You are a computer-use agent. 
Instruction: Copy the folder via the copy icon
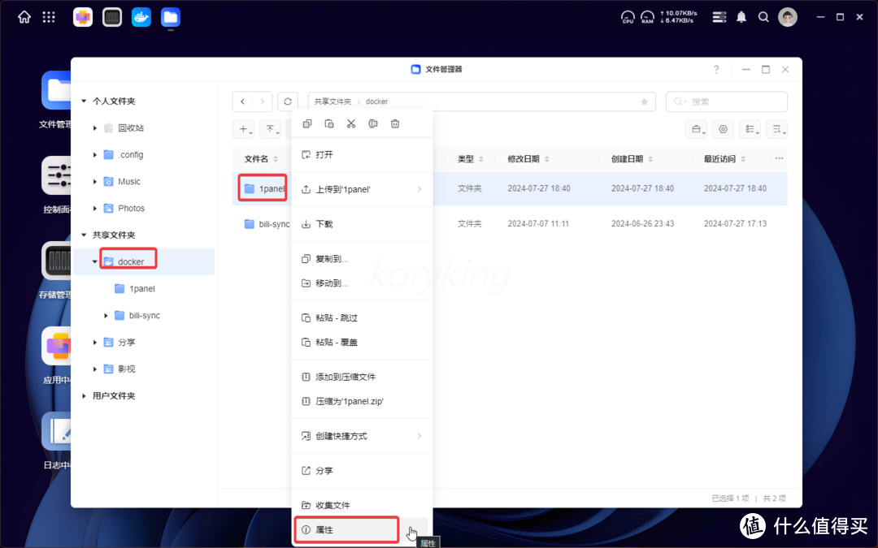[x=307, y=123]
